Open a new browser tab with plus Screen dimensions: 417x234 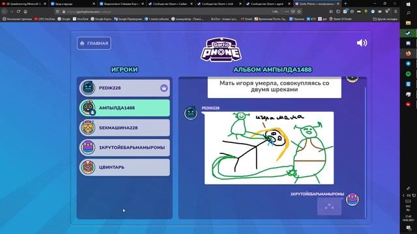[345, 4]
